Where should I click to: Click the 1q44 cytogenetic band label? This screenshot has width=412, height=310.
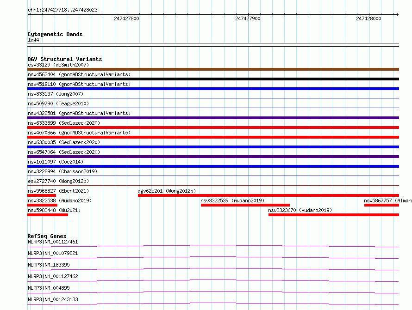(33, 40)
